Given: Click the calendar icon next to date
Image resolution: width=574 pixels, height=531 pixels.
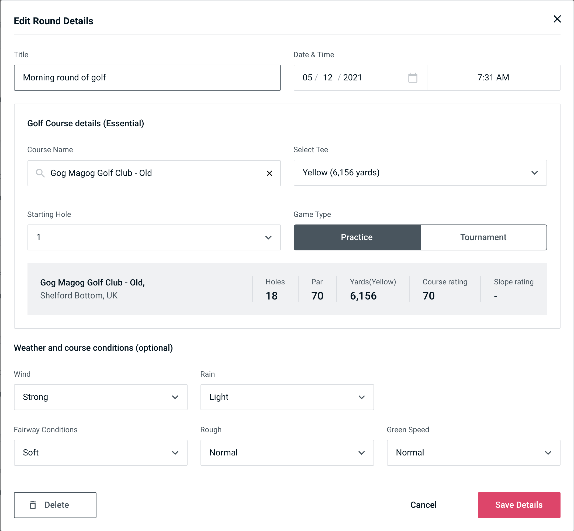Looking at the screenshot, I should click(x=412, y=78).
